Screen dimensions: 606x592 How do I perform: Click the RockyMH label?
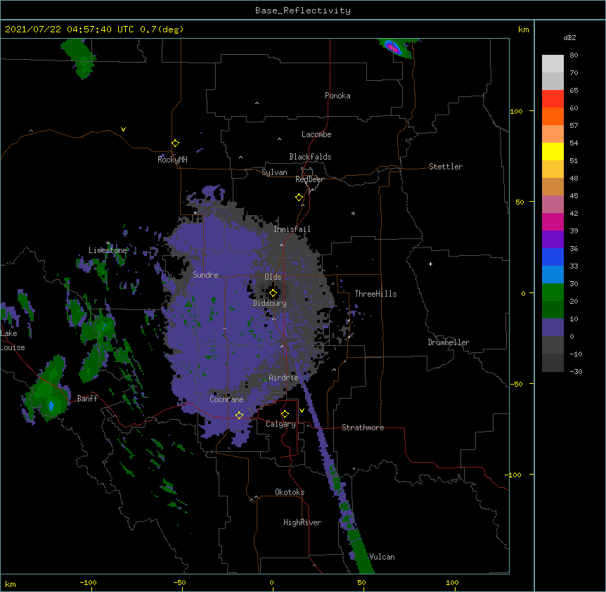pyautogui.click(x=172, y=160)
